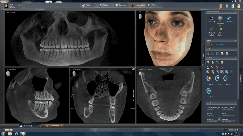The width and height of the screenshot is (243, 136).
Task: Click the round orange icon at top right
Action: pyautogui.click(x=239, y=6)
